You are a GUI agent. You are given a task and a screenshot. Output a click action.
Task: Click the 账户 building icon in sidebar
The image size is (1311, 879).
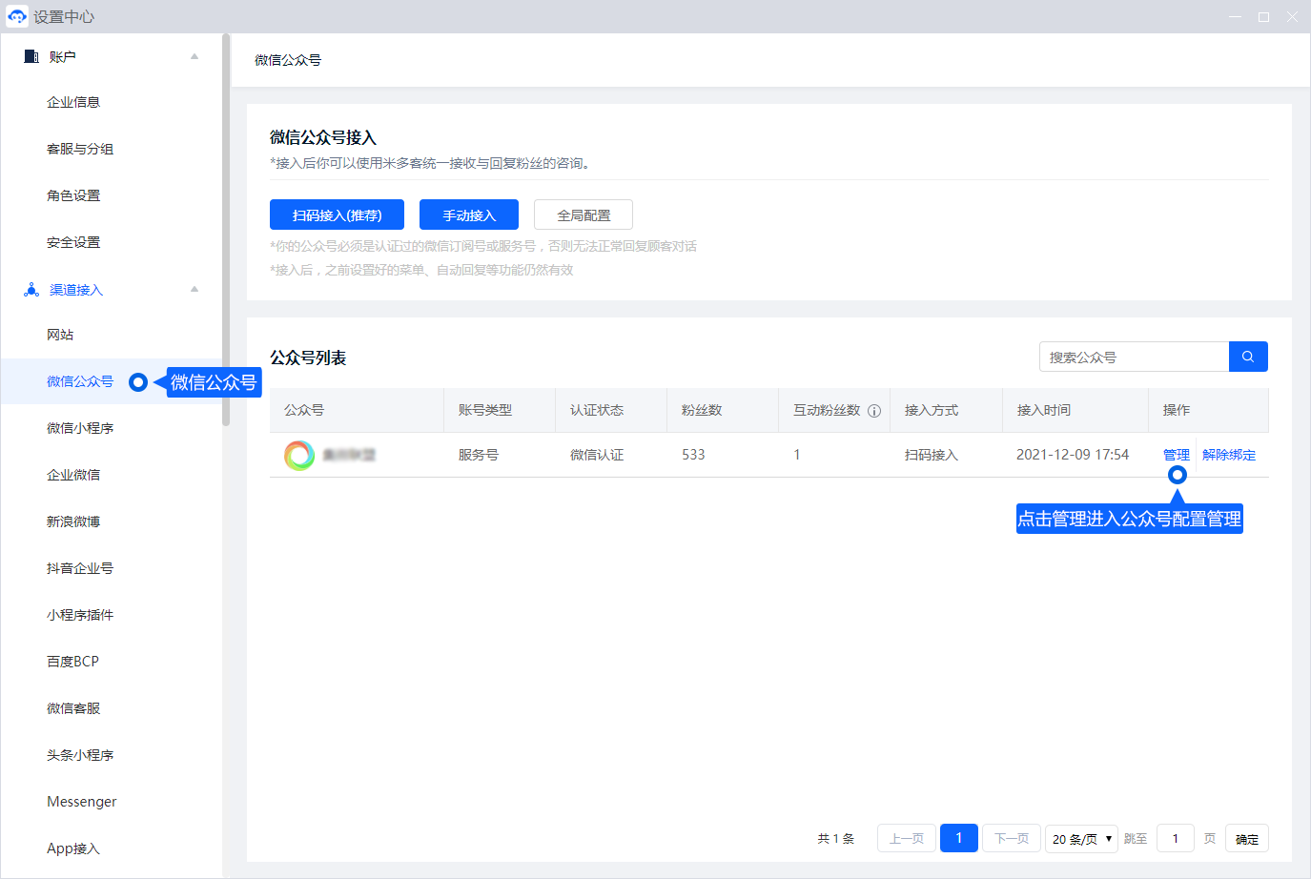coord(31,57)
